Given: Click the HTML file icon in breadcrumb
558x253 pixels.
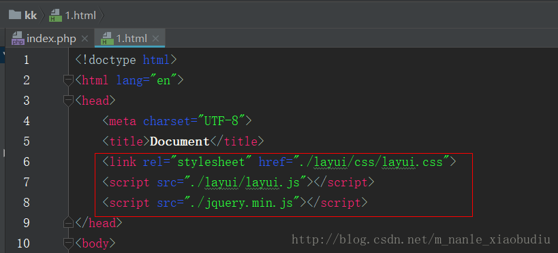Looking at the screenshot, I should (55, 16).
